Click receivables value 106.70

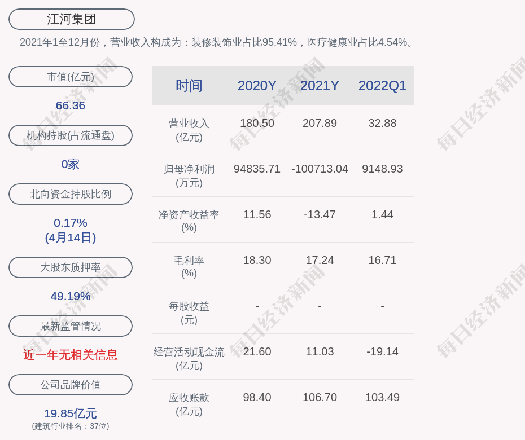click(320, 397)
